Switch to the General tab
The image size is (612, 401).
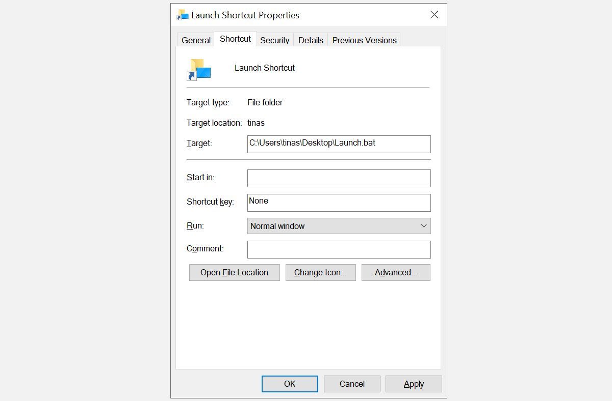click(x=195, y=40)
